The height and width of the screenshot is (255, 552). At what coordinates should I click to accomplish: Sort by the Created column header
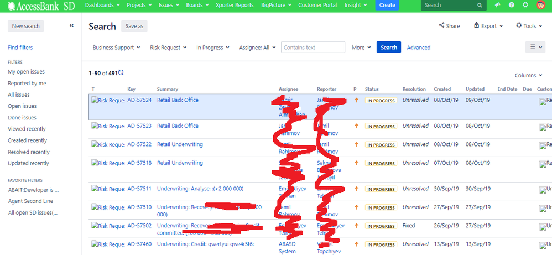(x=442, y=89)
